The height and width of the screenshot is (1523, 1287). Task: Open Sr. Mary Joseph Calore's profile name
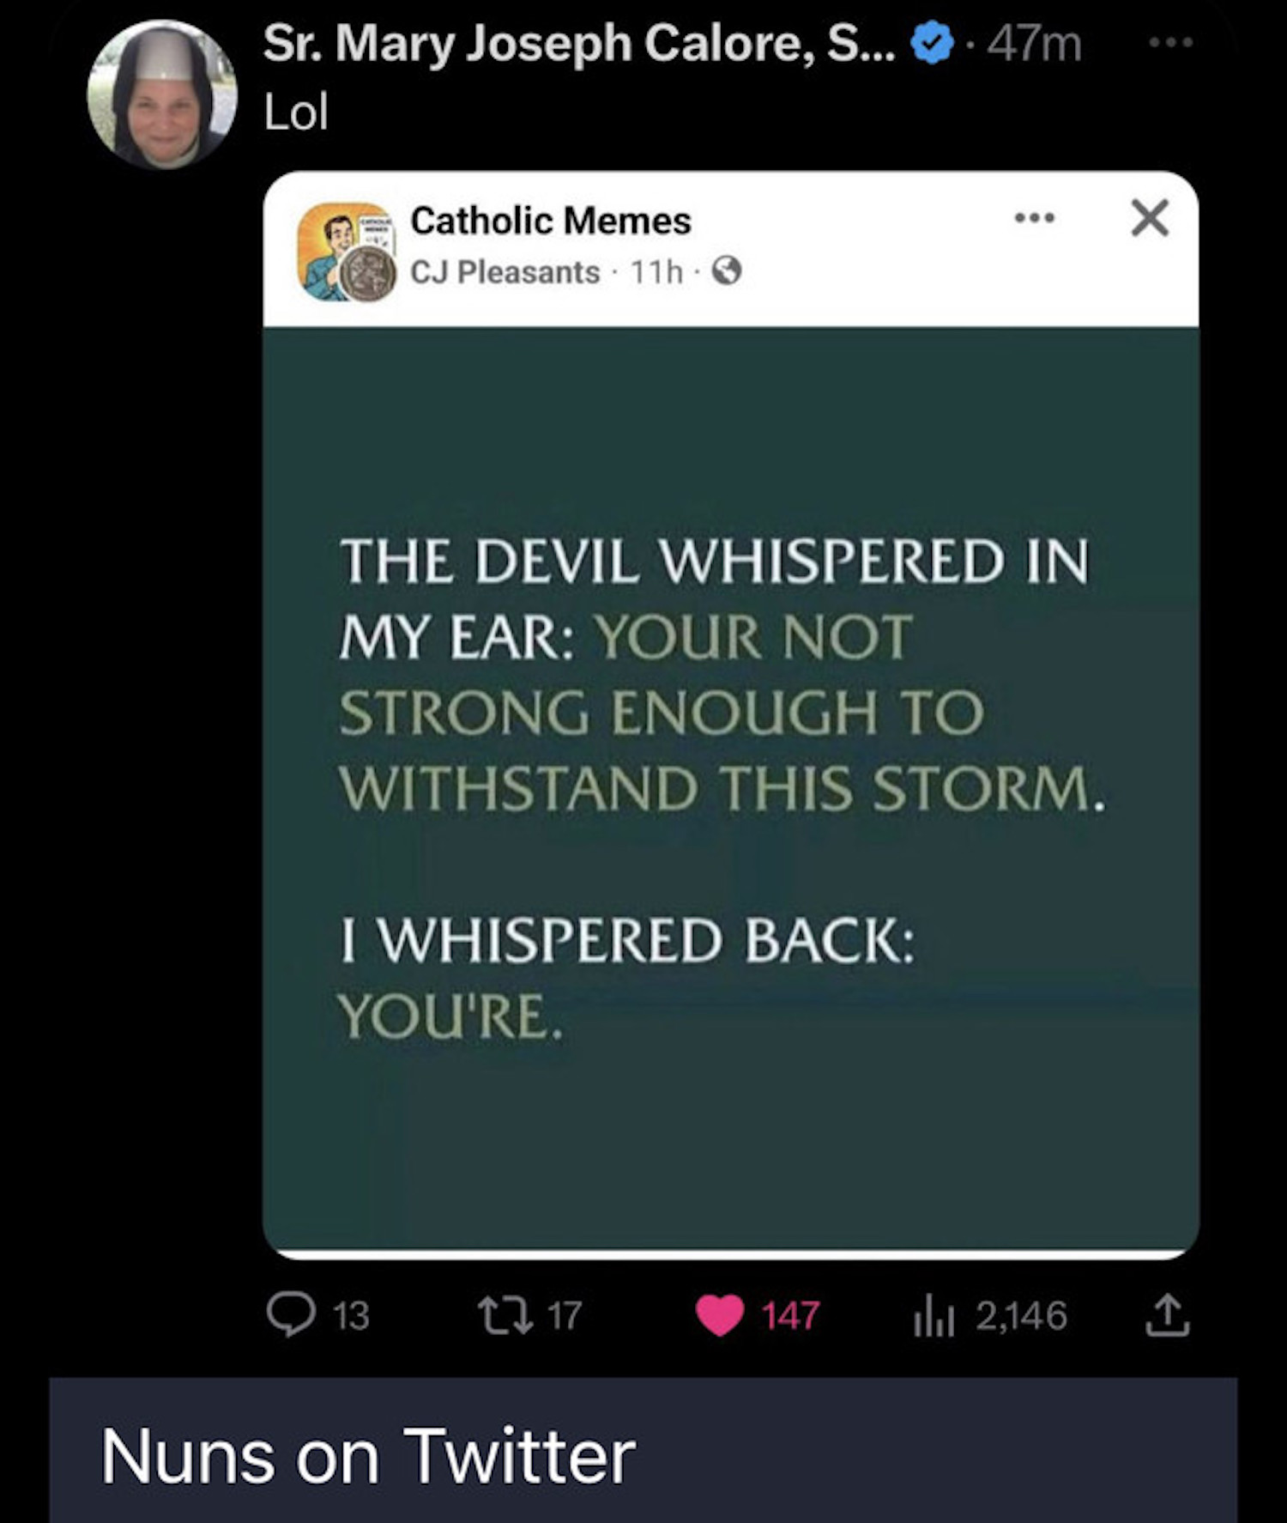click(579, 43)
